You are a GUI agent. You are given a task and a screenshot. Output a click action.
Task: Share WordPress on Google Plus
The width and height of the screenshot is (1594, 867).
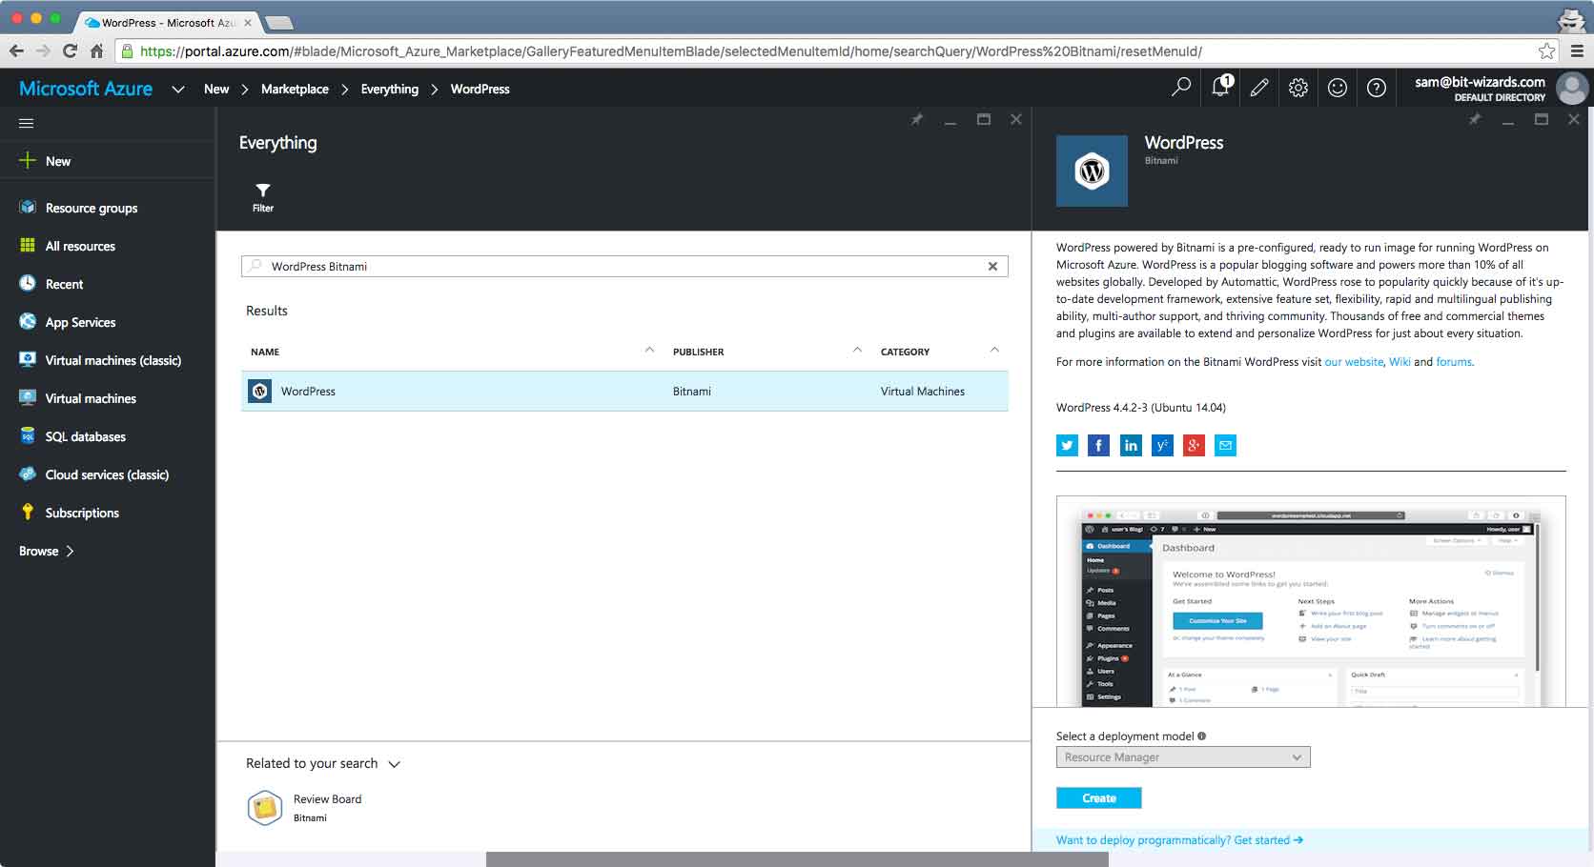point(1194,445)
